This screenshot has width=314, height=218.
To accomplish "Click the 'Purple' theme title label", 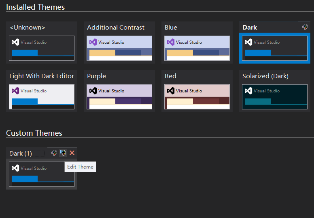I will coord(96,76).
